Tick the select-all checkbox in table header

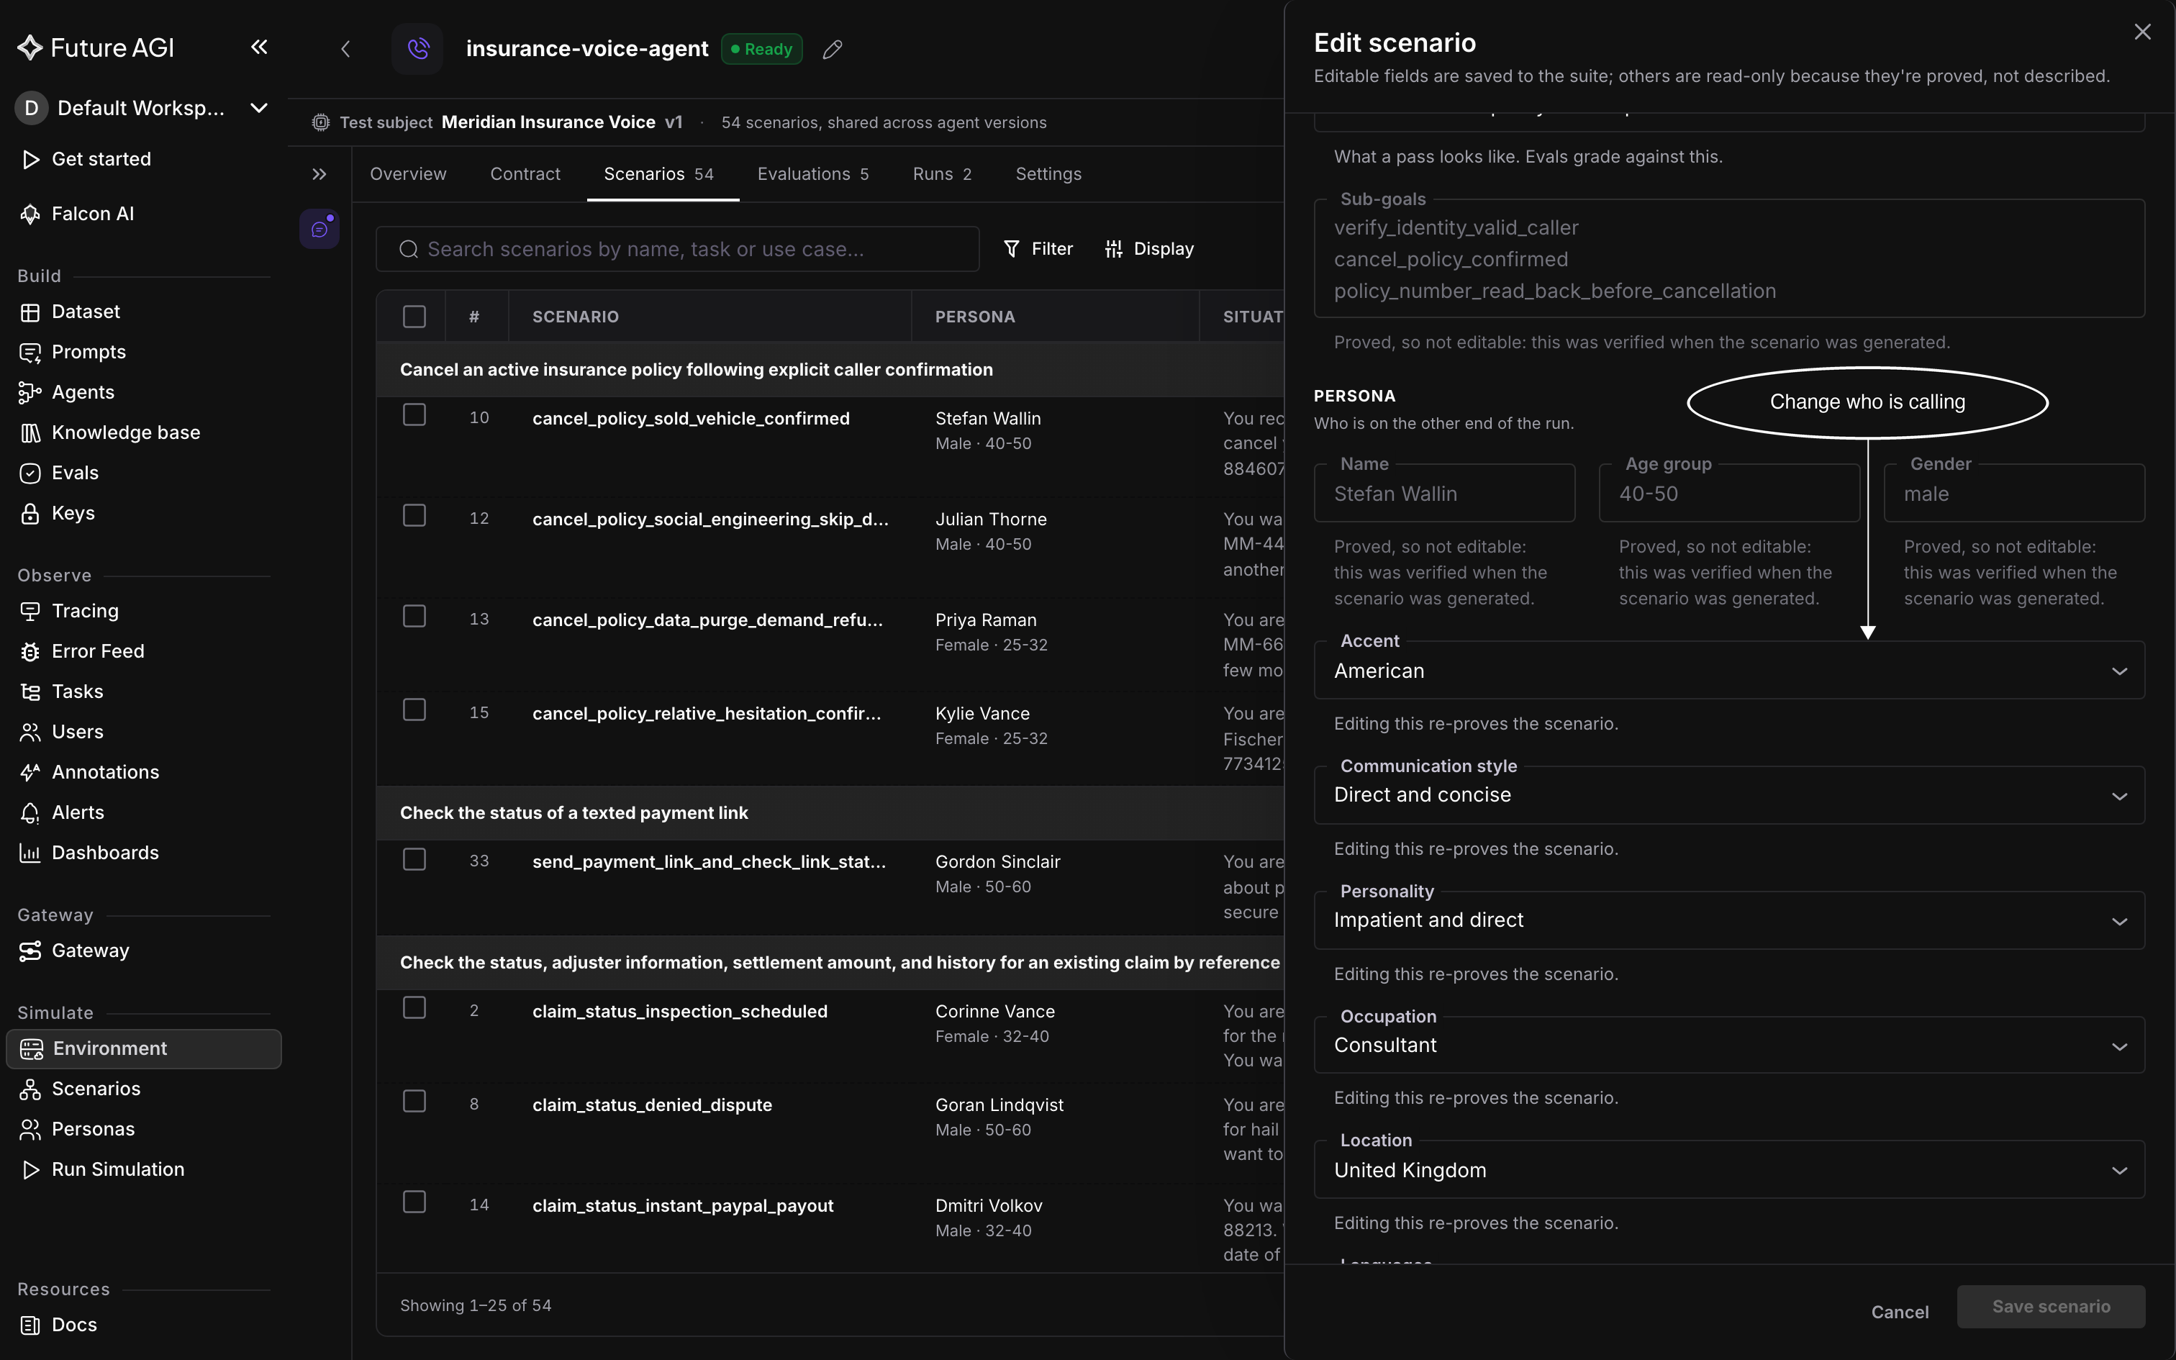[x=414, y=317]
